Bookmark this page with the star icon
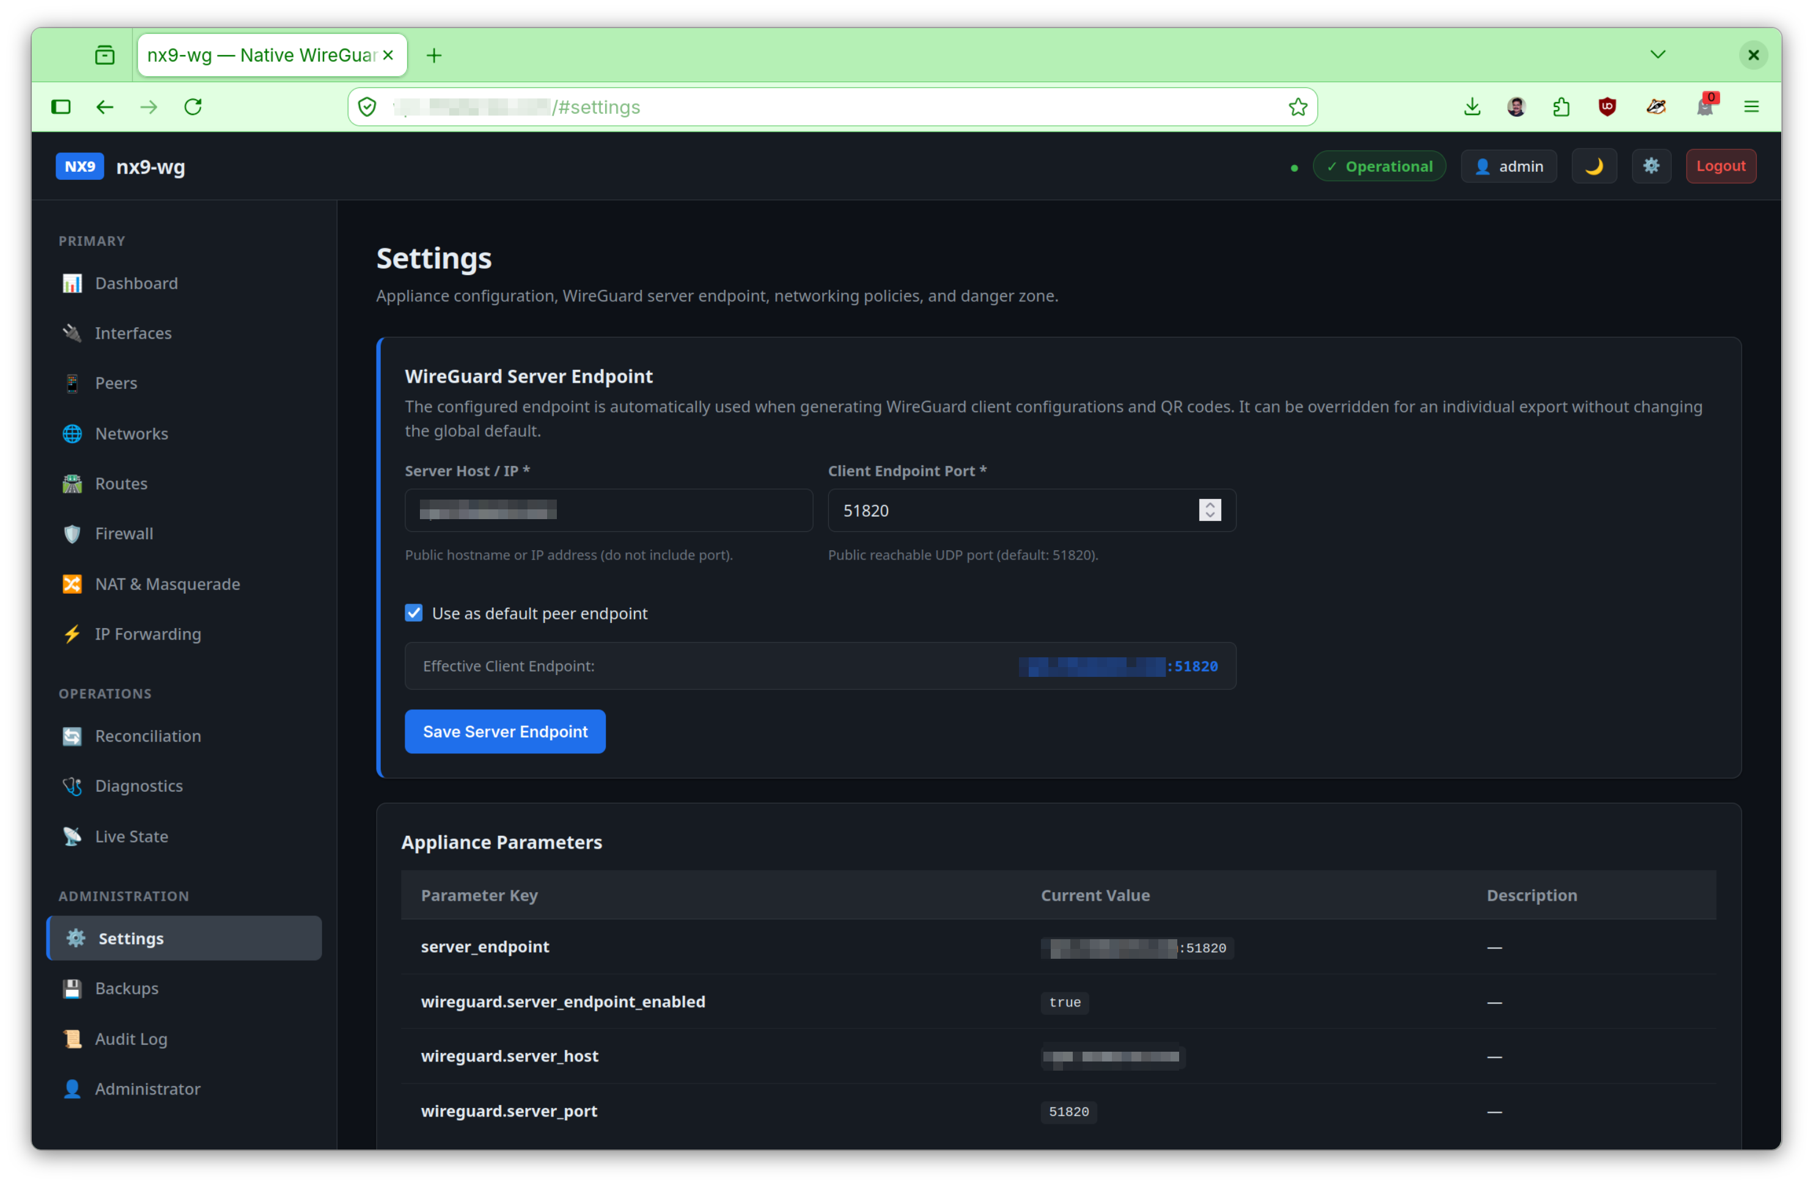The width and height of the screenshot is (1813, 1185). tap(1298, 106)
